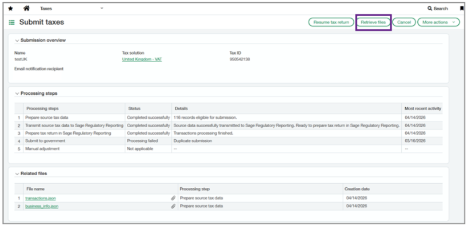Screen dimensions: 468x226
Task: Click the paperclip icon for transactions.json
Action: pos(173,198)
